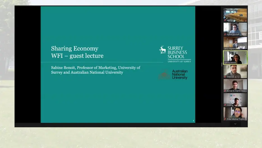The image size is (262, 148).
Task: Click the gallery panel resize handle
Action: [222, 64]
